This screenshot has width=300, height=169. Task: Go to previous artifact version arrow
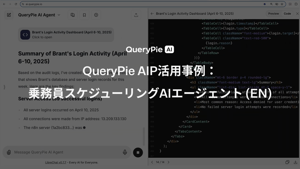click(152, 162)
